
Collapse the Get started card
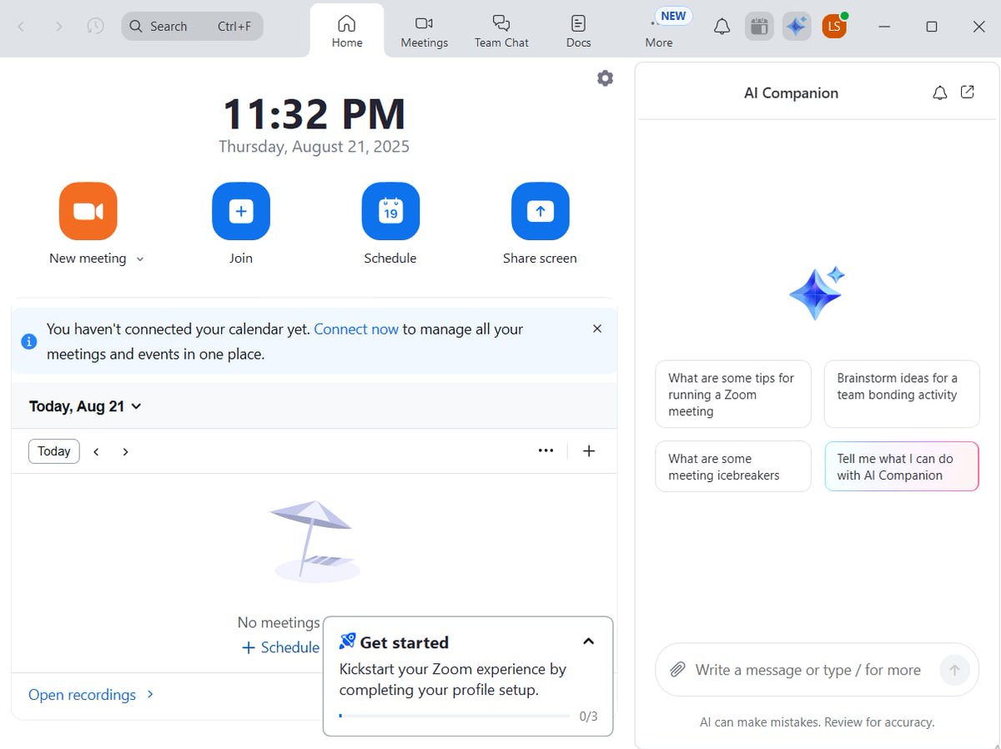[588, 641]
